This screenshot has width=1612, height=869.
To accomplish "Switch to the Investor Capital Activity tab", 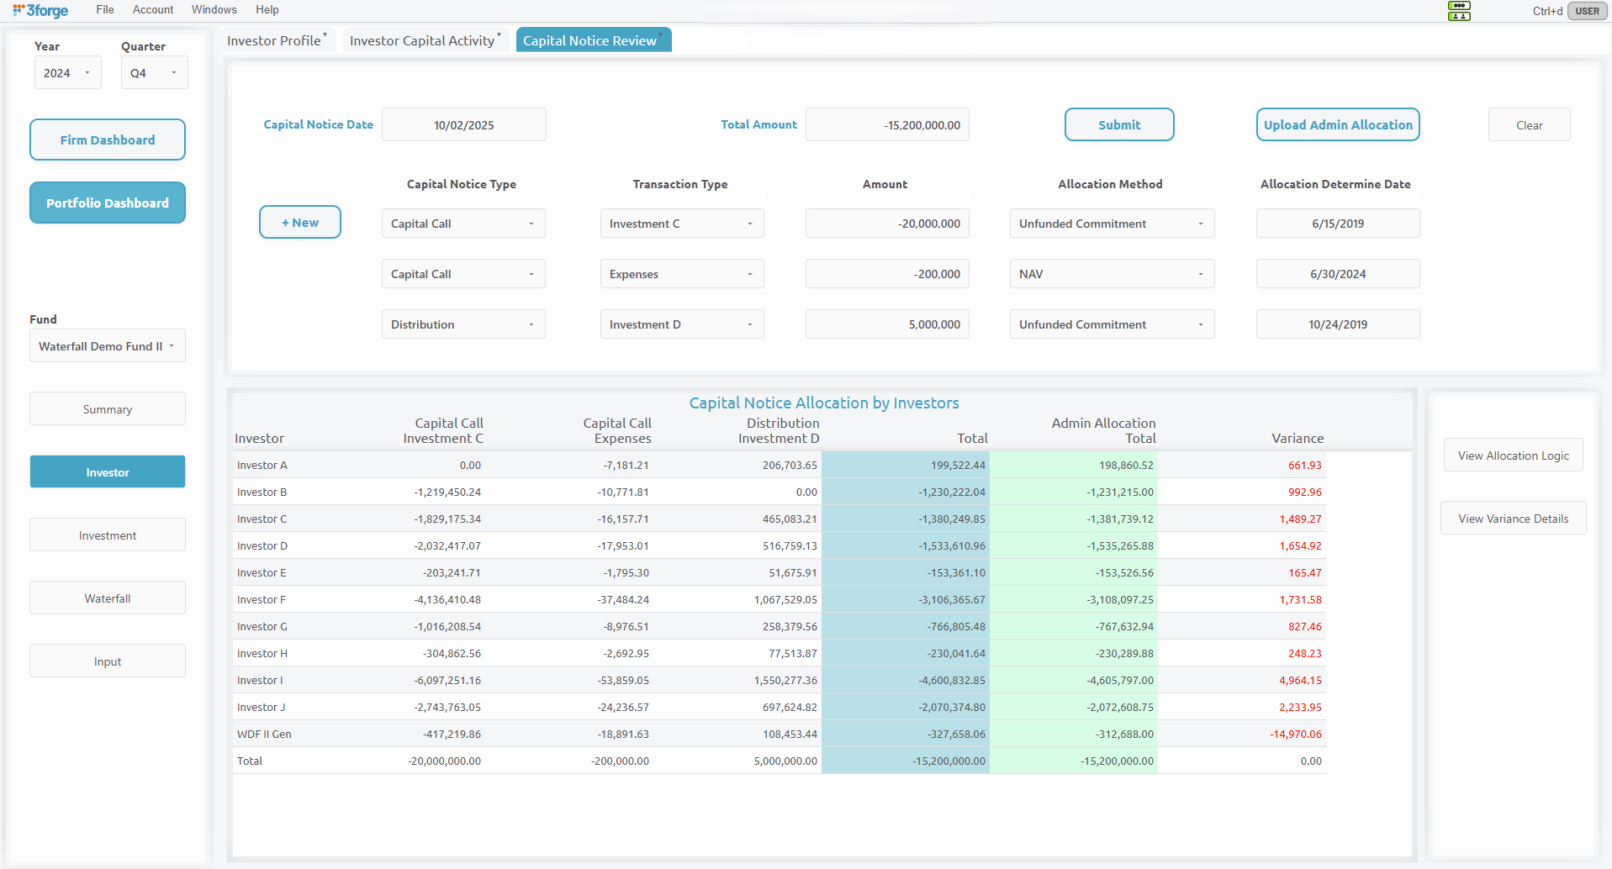I will [421, 40].
